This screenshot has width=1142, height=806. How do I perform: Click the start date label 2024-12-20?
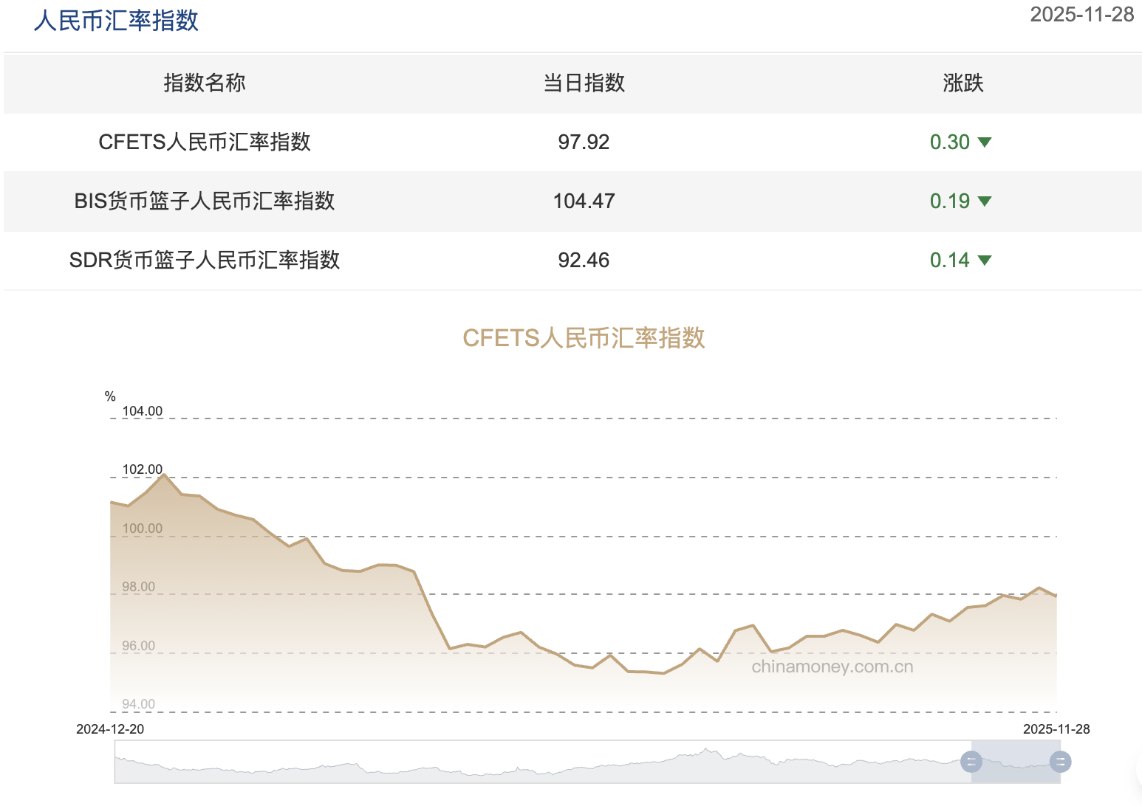click(x=111, y=728)
